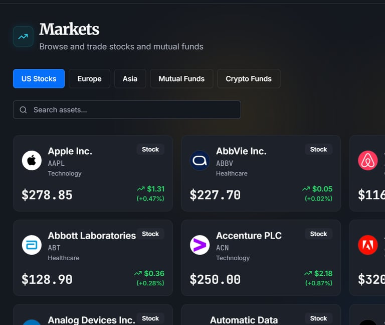The width and height of the screenshot is (385, 325).
Task: Open the Mutual Funds tab
Action: 181,79
